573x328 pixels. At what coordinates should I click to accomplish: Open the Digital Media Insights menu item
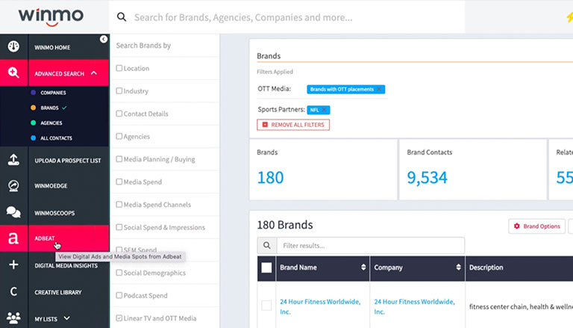pyautogui.click(x=66, y=266)
